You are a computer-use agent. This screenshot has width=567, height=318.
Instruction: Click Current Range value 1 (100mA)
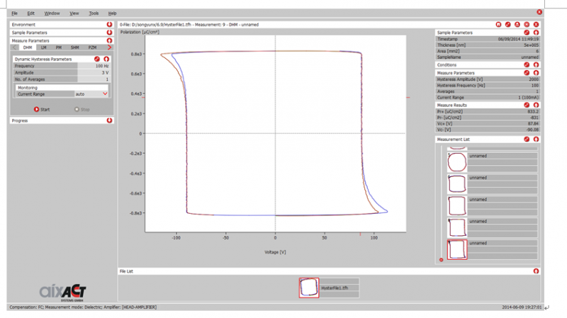(528, 97)
